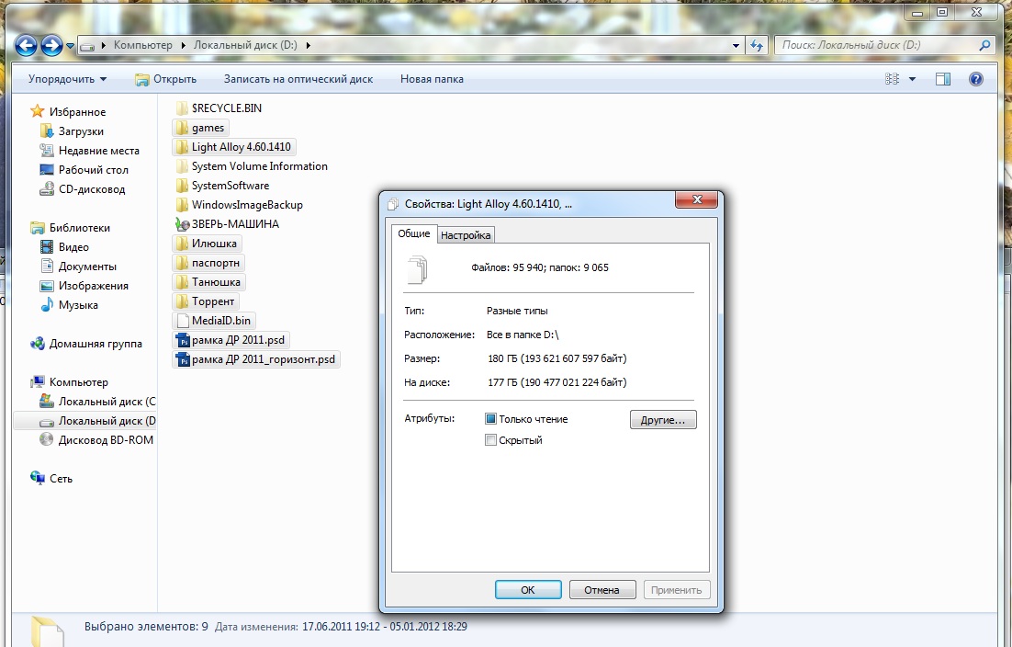The width and height of the screenshot is (1012, 647).
Task: Click the WindowsImageBackup folder icon
Action: coord(182,205)
